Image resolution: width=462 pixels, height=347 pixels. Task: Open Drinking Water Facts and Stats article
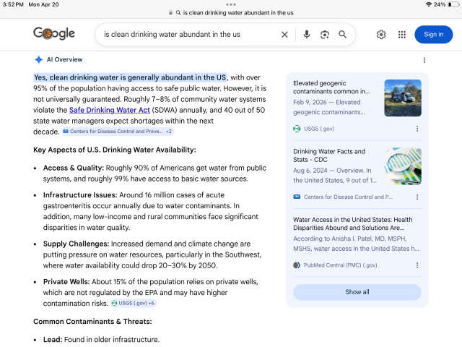click(x=329, y=156)
